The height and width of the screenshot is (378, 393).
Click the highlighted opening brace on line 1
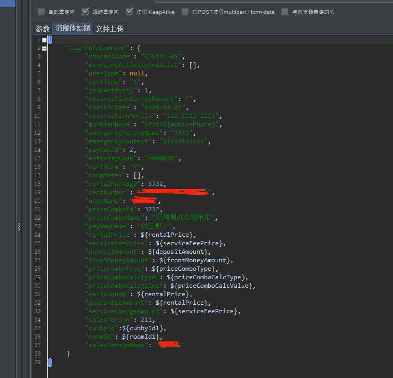click(x=49, y=40)
